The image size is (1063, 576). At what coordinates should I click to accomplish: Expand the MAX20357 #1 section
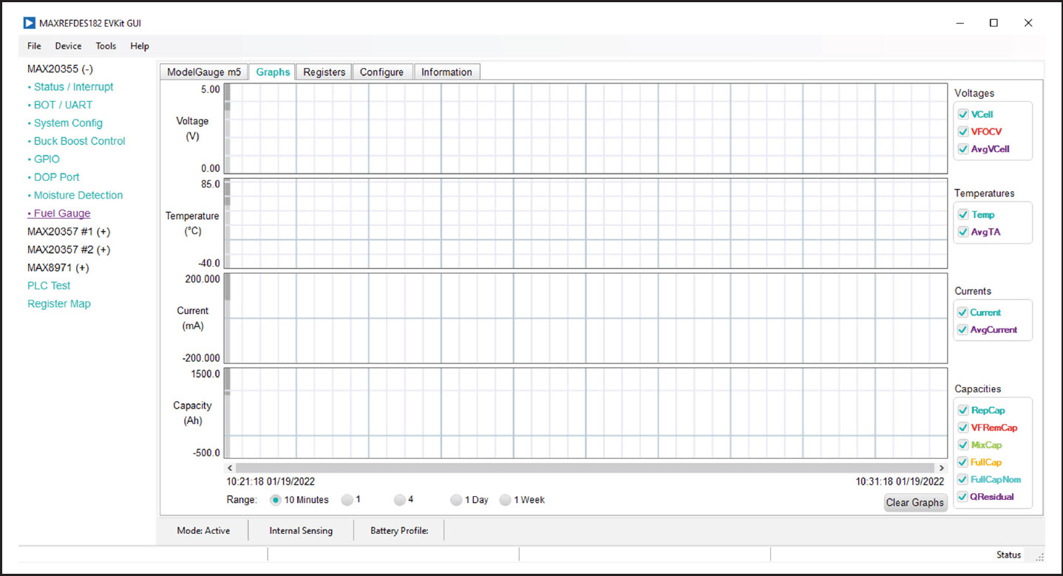(68, 231)
